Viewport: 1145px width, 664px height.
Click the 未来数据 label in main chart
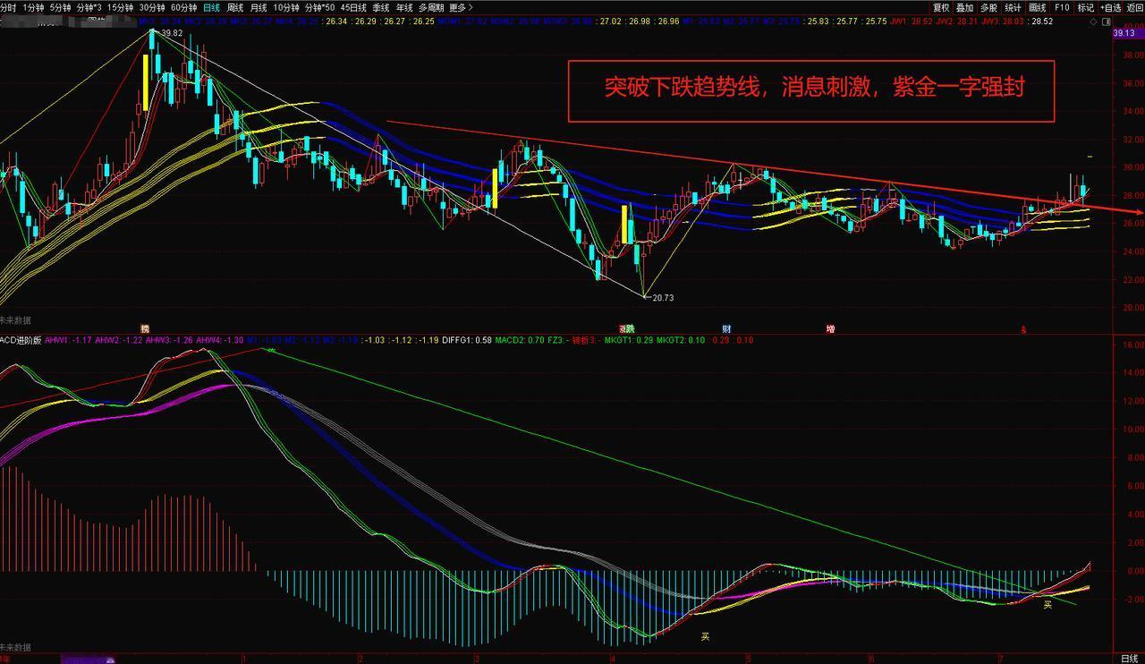point(15,319)
